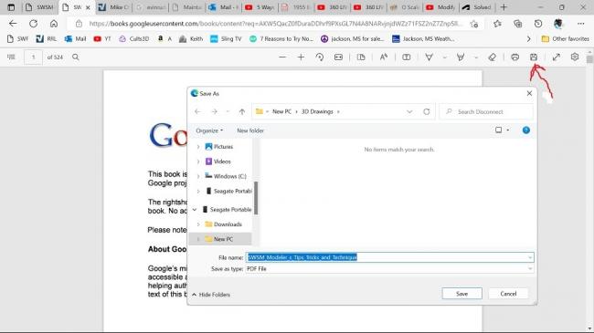Open the Organize menu
Viewport: 594px width, 333px height.
[209, 130]
